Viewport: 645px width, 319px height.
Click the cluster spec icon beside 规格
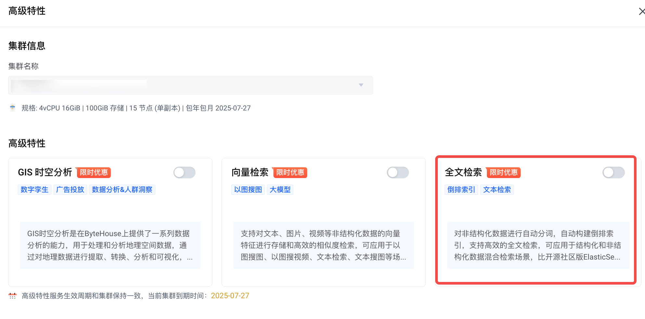coord(12,108)
